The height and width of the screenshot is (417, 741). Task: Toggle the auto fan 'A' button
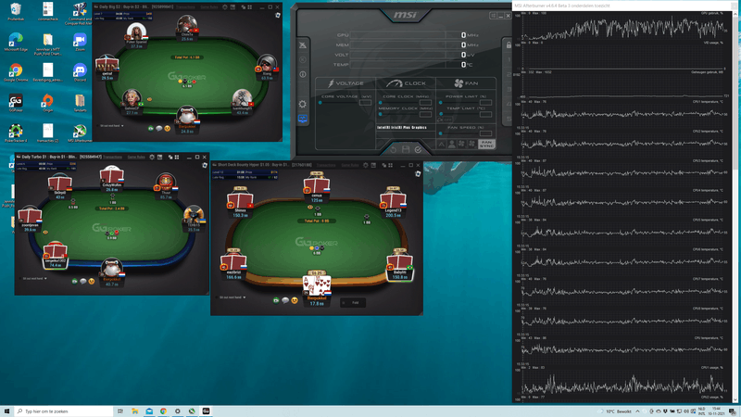click(442, 145)
